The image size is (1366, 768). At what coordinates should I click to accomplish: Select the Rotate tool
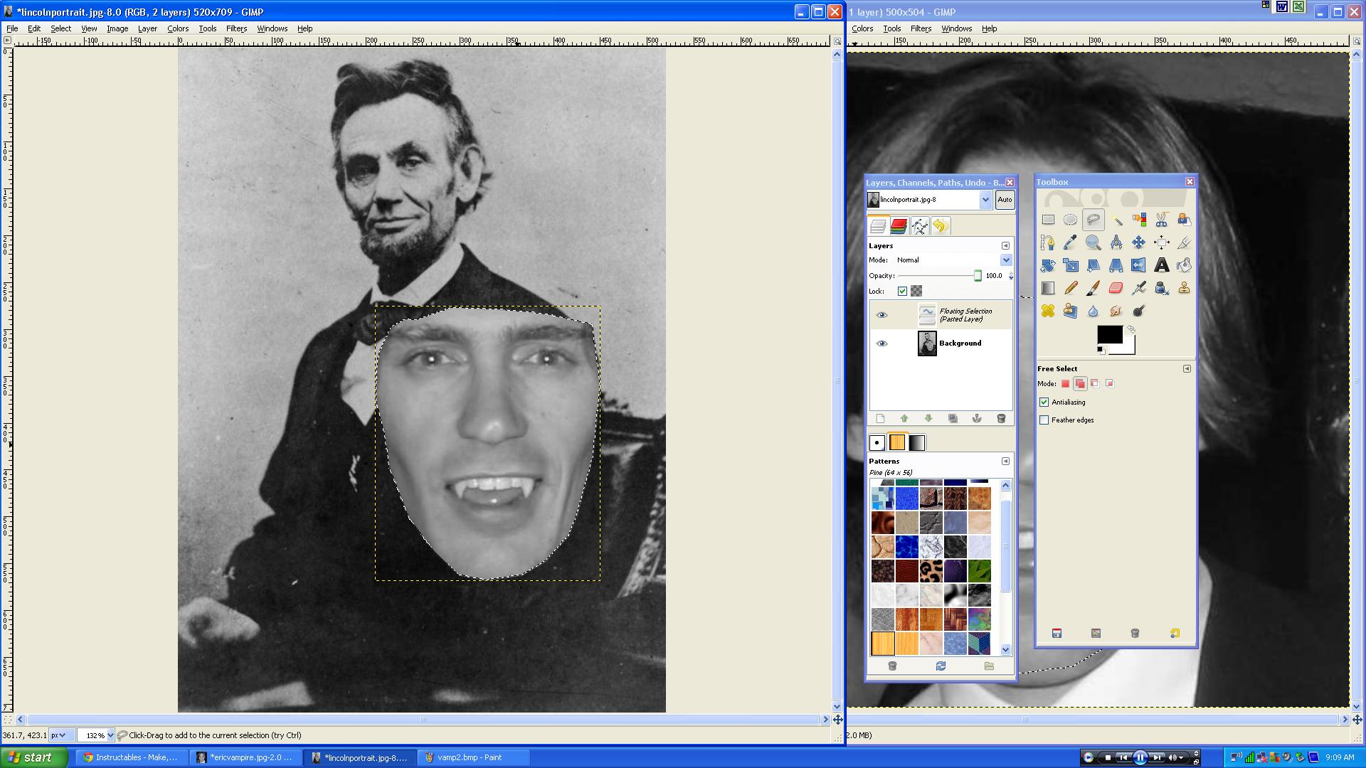(x=1048, y=265)
